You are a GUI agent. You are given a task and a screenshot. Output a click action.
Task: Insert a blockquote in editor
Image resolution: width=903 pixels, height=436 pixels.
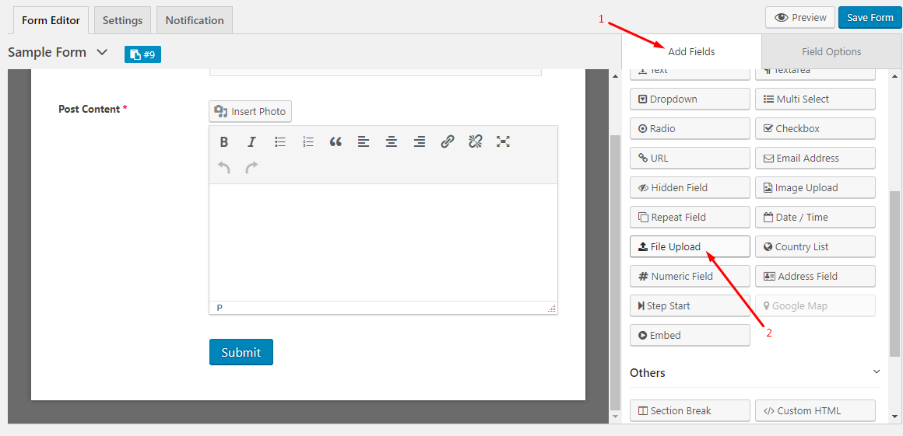point(336,141)
